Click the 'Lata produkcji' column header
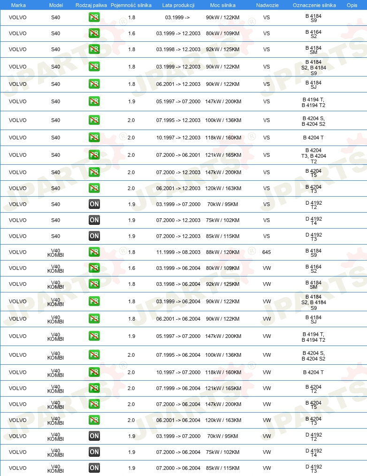 pyautogui.click(x=178, y=5)
